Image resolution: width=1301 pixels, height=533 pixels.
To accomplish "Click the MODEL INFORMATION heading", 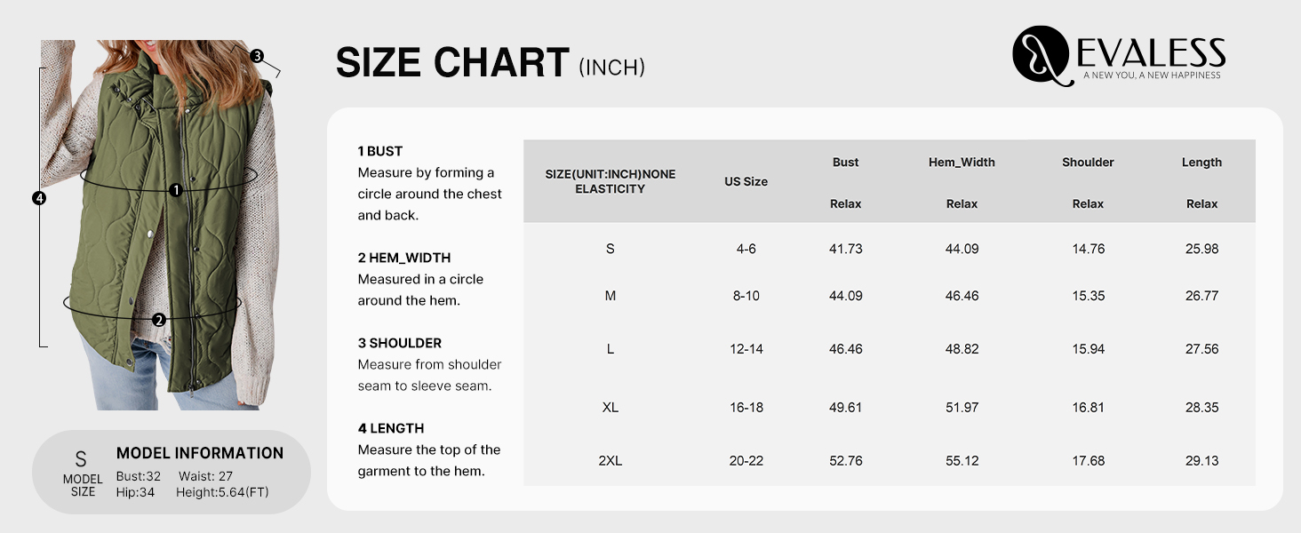I will click(200, 453).
